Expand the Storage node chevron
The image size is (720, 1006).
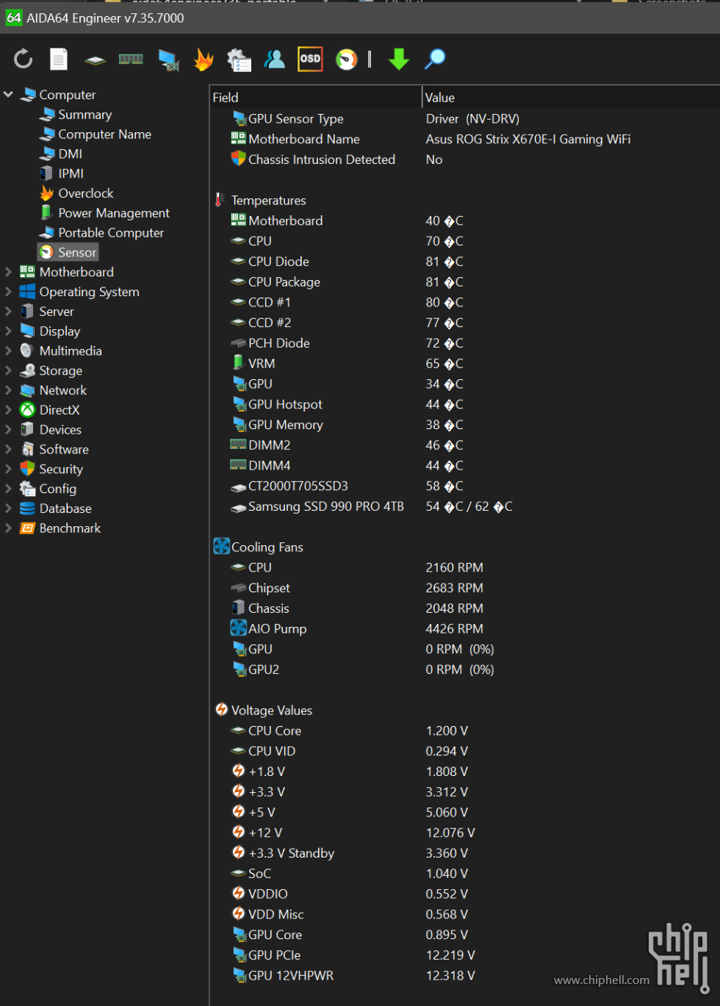pyautogui.click(x=9, y=370)
